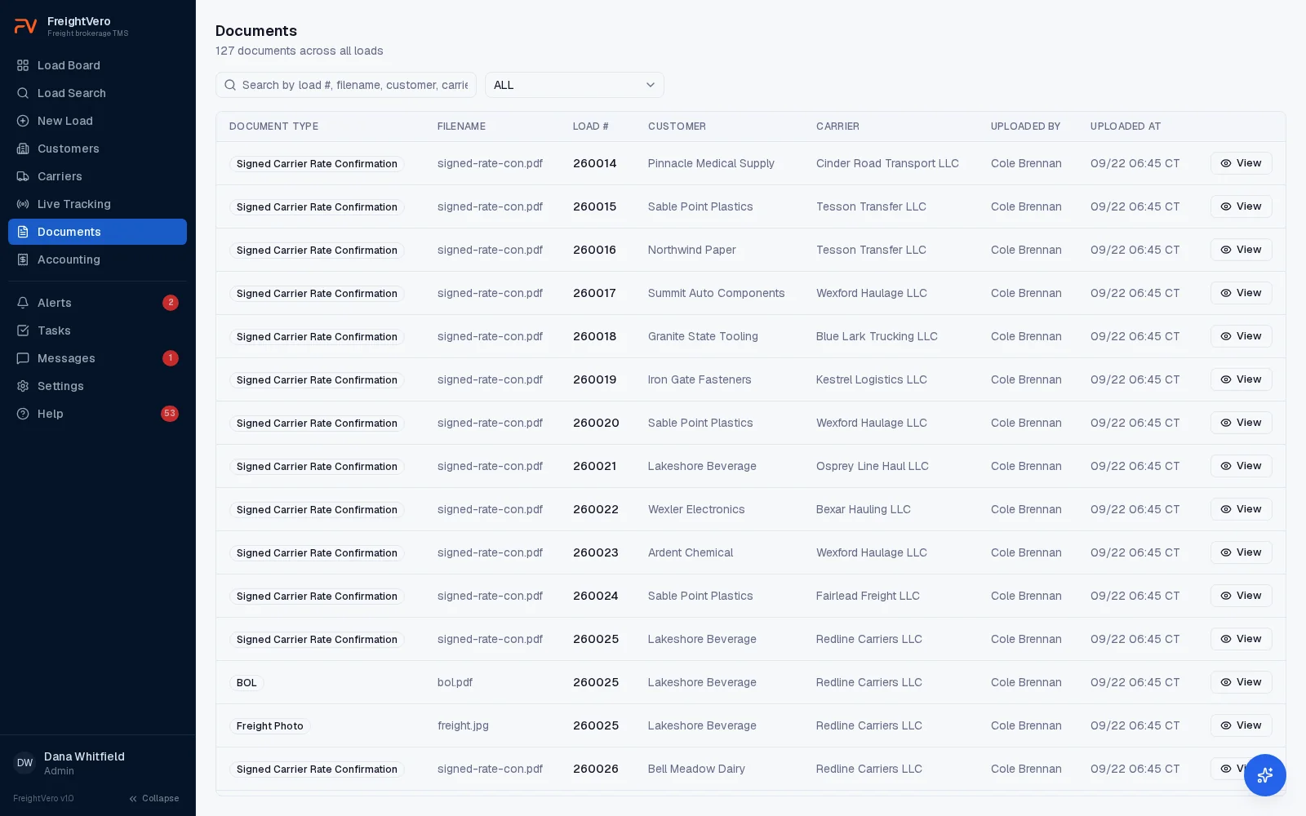Open the Customers menu entry
Image resolution: width=1306 pixels, height=816 pixels.
click(97, 149)
